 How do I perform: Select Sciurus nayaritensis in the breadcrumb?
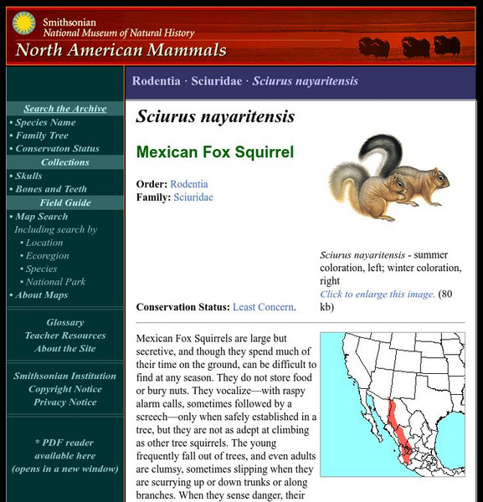[306, 81]
